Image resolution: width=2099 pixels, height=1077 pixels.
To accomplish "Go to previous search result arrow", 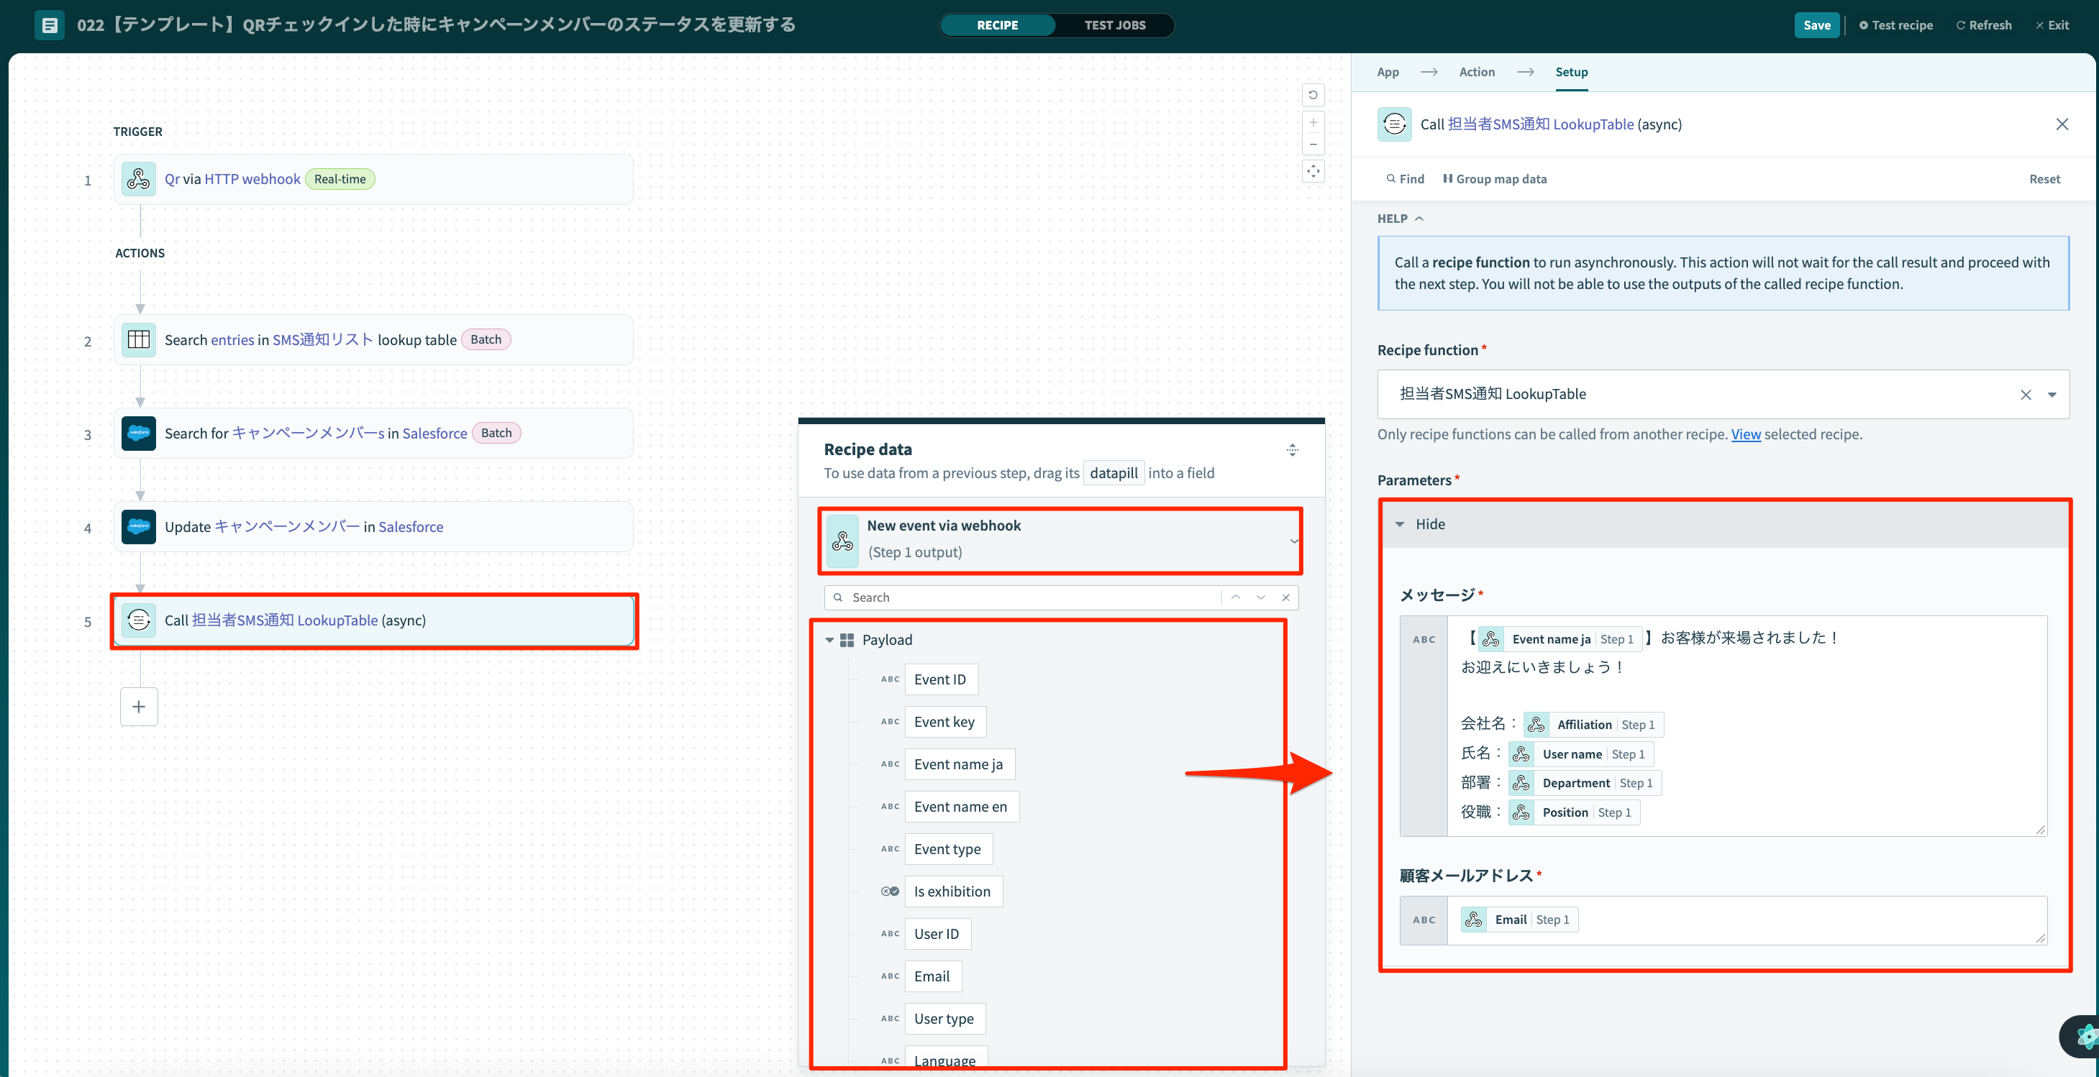I will pos(1235,597).
